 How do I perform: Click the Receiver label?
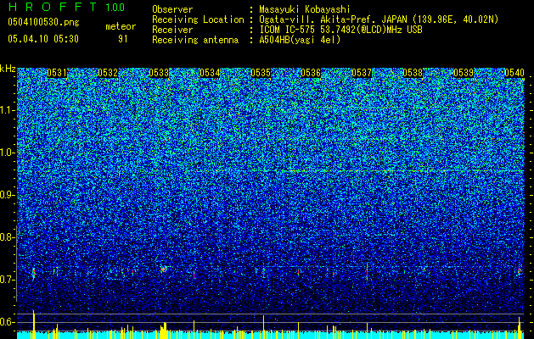[172, 30]
